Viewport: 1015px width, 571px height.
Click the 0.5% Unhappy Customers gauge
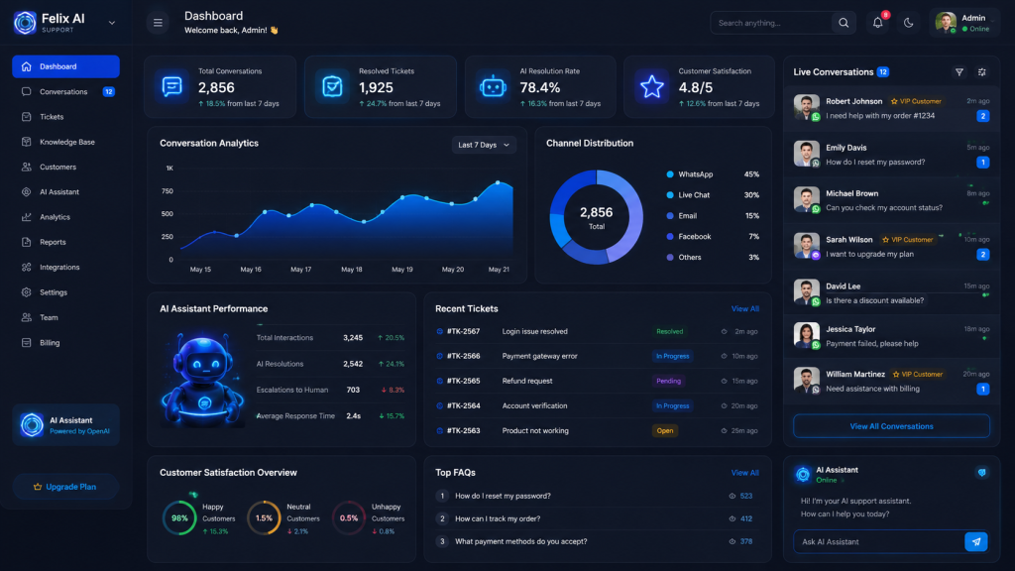(349, 518)
